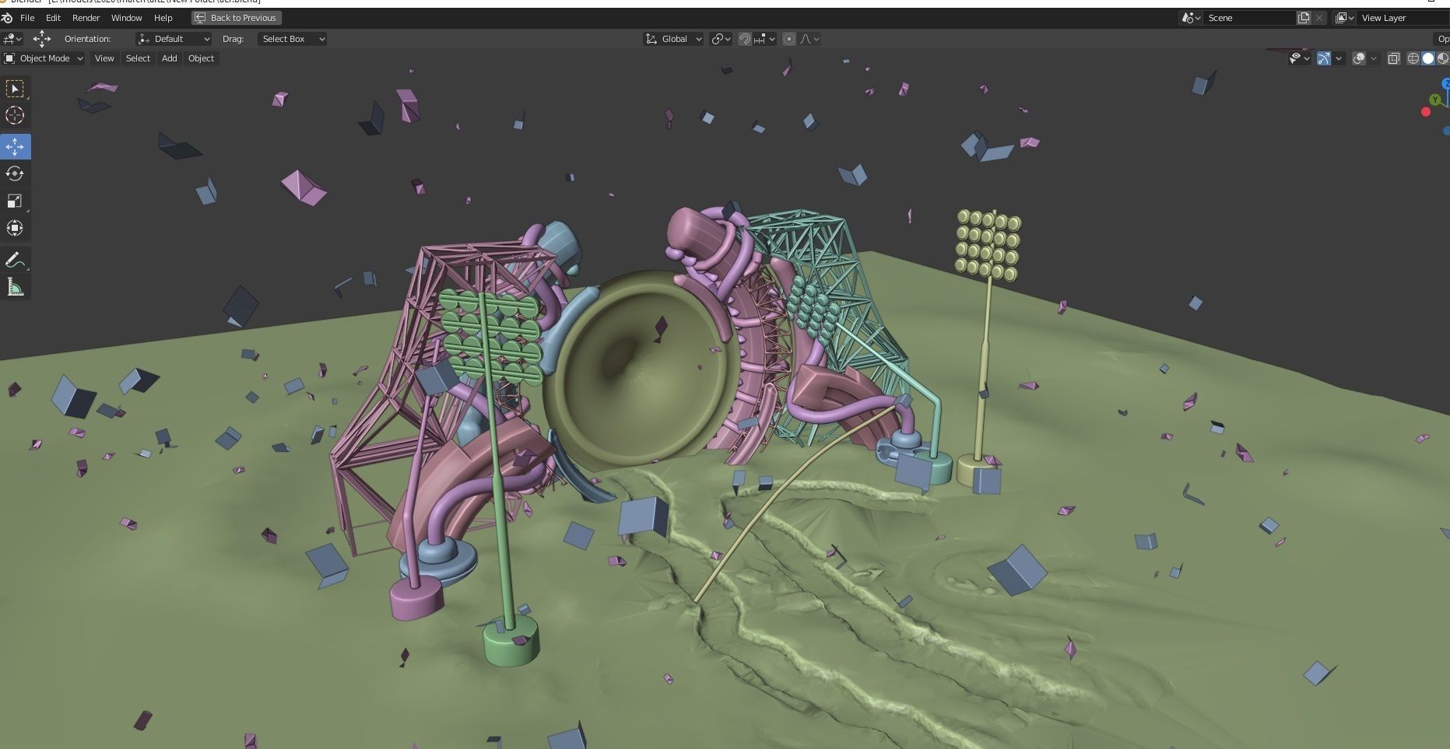Click the move tool icon in header
Image resolution: width=1450 pixels, height=749 pixels.
coord(42,39)
